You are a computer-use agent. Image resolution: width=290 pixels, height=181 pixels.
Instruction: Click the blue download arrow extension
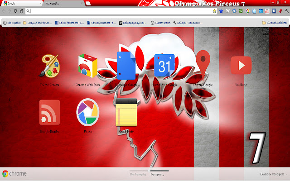pos(274,11)
